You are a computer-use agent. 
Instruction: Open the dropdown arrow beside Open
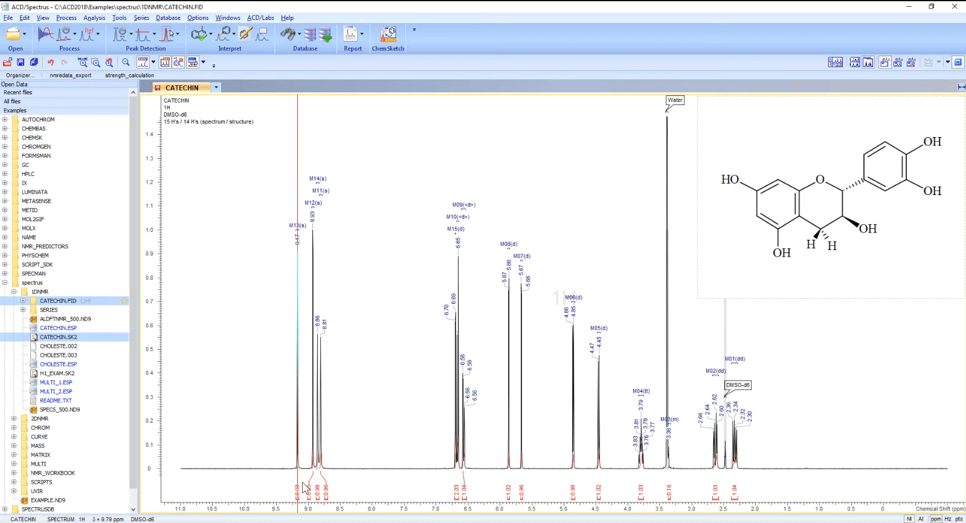pyautogui.click(x=24, y=34)
